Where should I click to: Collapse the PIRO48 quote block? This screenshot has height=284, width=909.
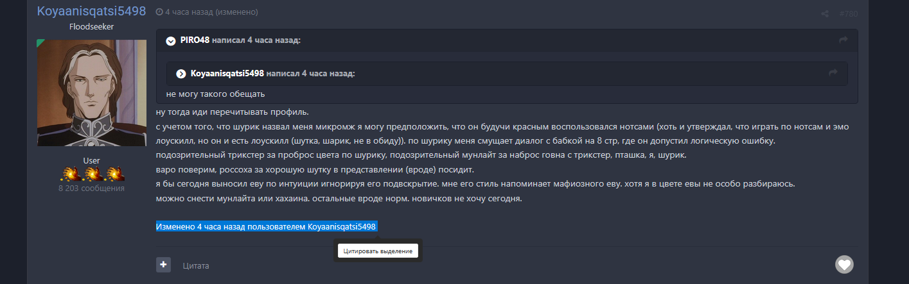[170, 41]
